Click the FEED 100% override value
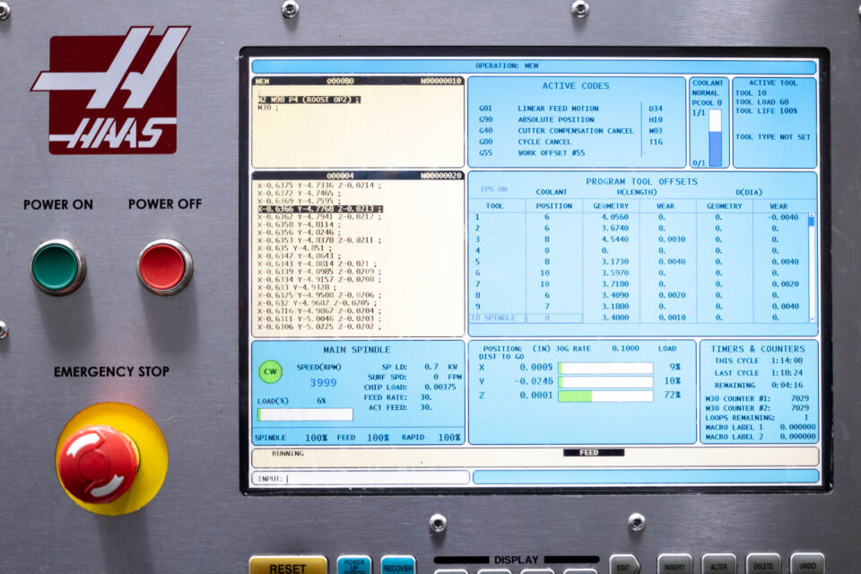This screenshot has width=861, height=574. 378,438
